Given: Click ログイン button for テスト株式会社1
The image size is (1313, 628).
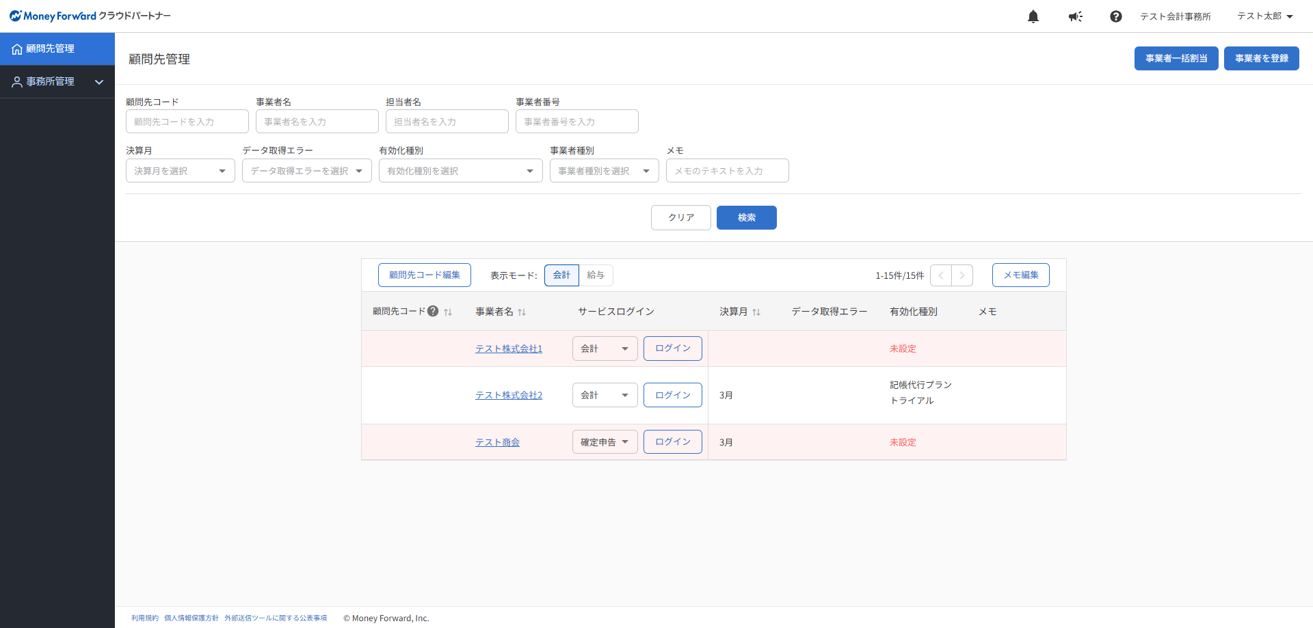Looking at the screenshot, I should (673, 349).
